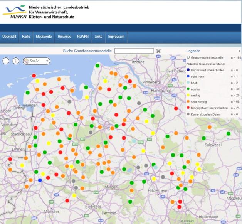Click the dark blue marker on the map
Image resolution: width=242 pixels, height=224 pixels.
tap(40, 180)
